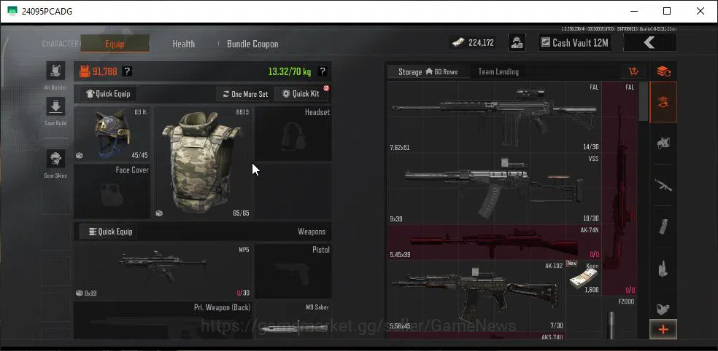
Task: Click the Save Build download icon
Action: click(55, 106)
